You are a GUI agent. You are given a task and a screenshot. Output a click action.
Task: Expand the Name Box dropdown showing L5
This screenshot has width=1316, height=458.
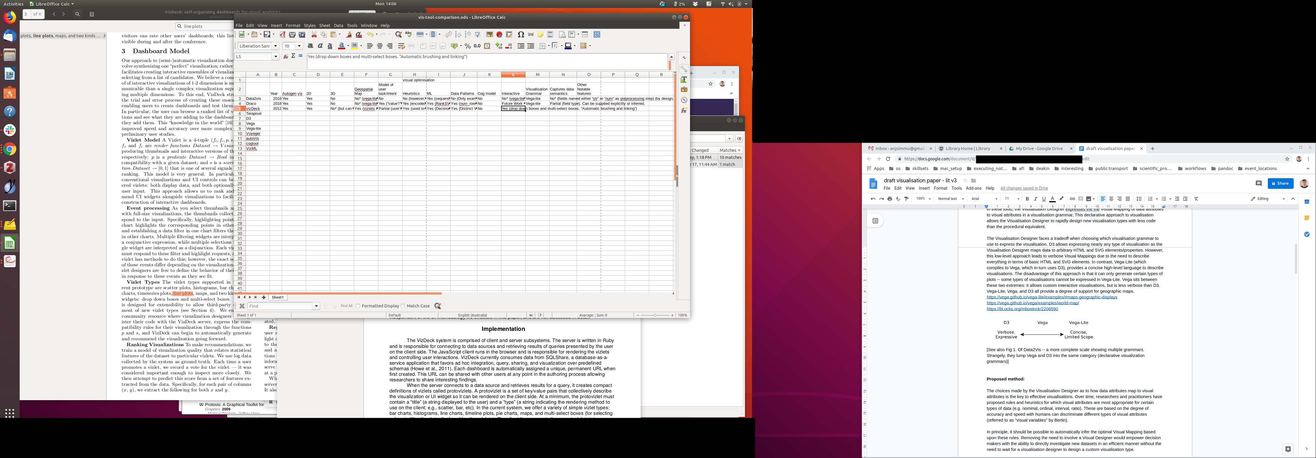pos(276,57)
